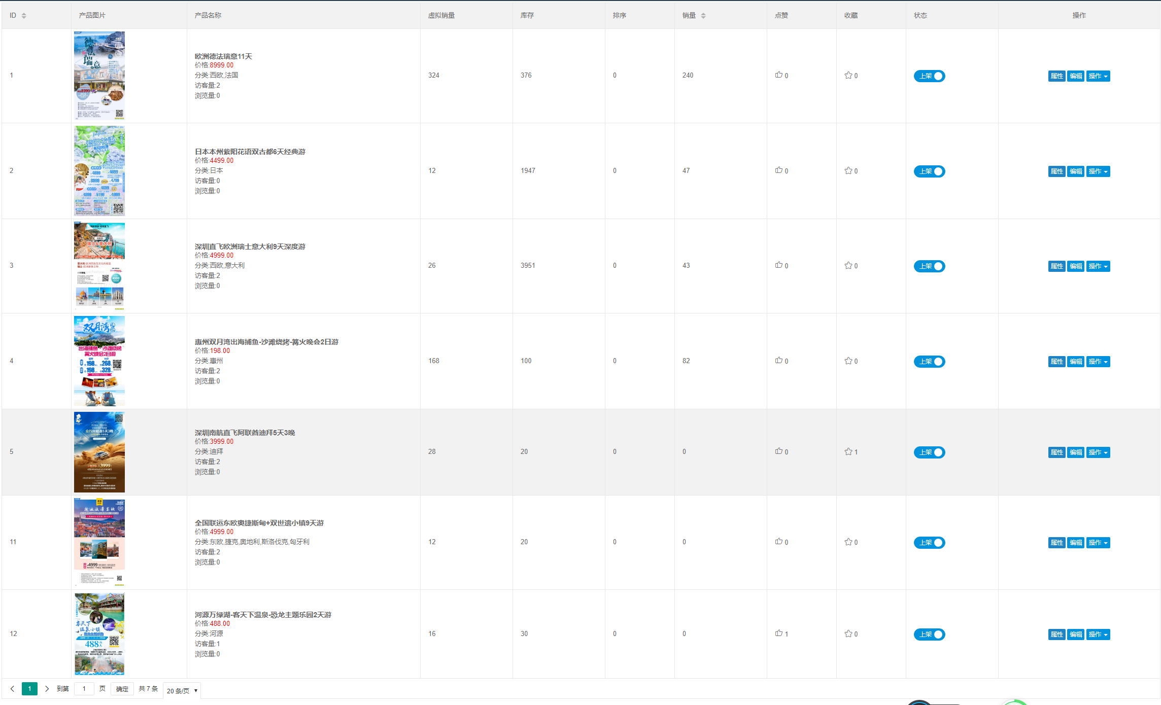
Task: Open product image of 河源万绿湖 tour
Action: click(x=99, y=634)
